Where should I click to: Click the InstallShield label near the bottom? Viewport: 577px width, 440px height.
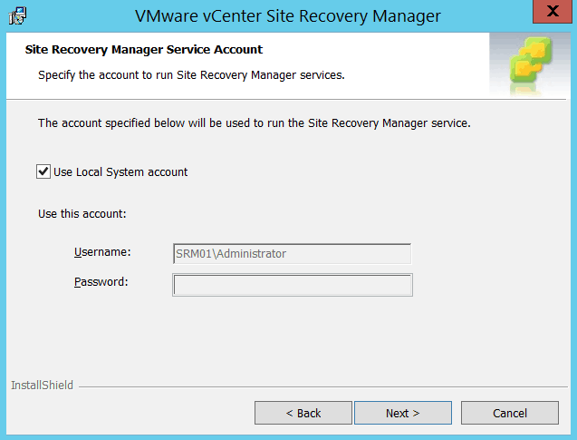point(42,386)
